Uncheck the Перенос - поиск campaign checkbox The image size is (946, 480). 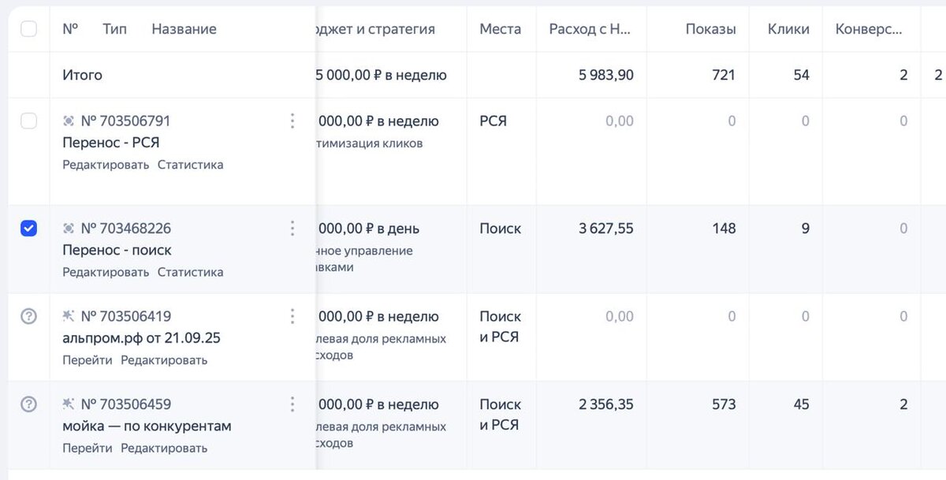(28, 229)
